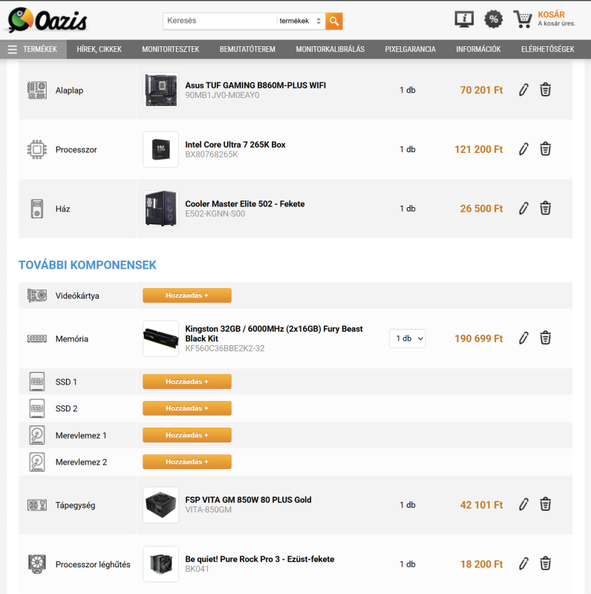591x594 pixels.
Task: Edit the Asus TUF GAMING motherboard item
Action: tap(523, 90)
